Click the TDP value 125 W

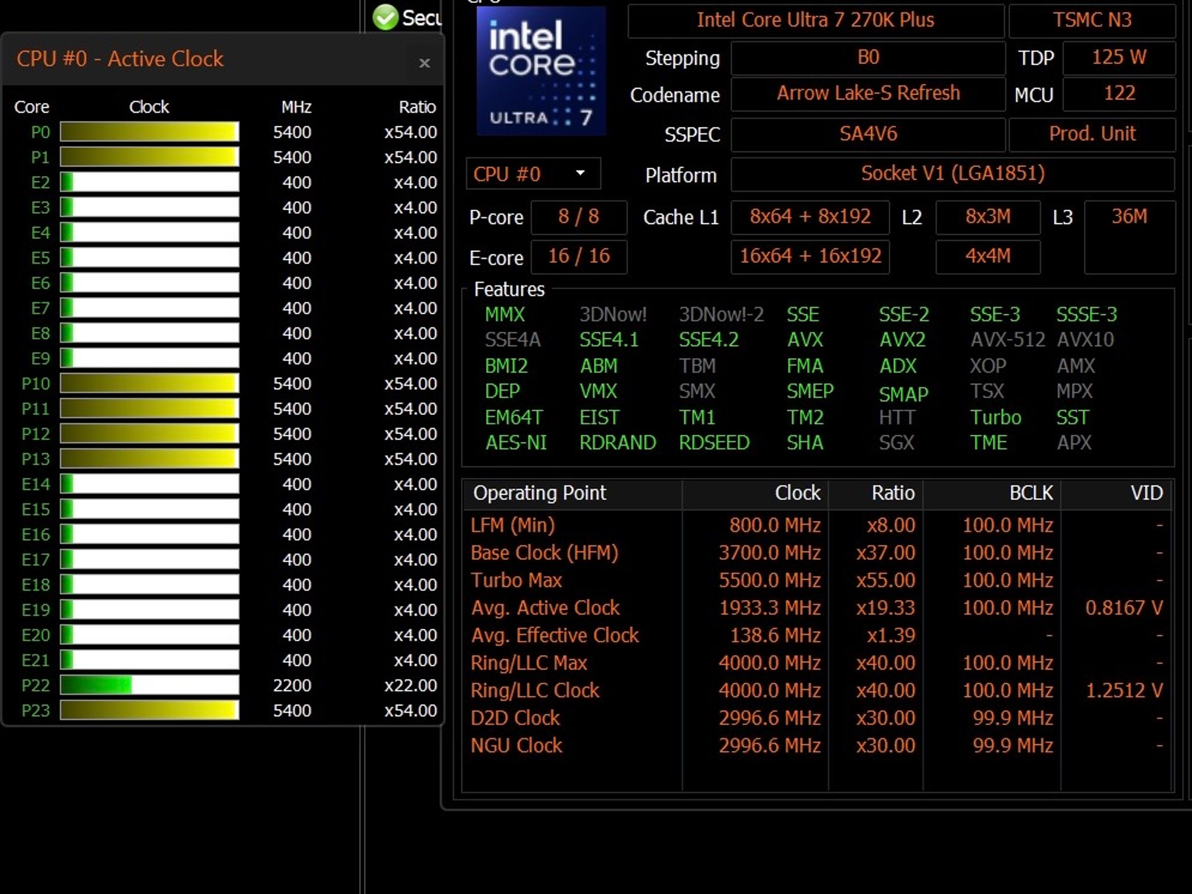pos(1119,58)
